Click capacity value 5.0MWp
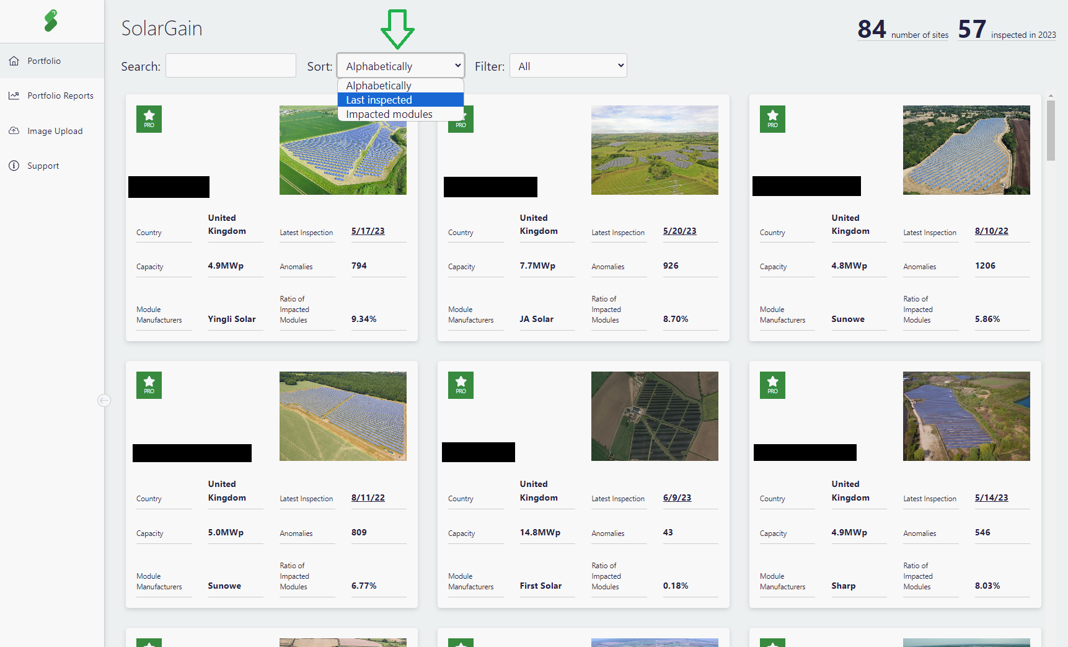Image resolution: width=1068 pixels, height=647 pixels. tap(226, 532)
